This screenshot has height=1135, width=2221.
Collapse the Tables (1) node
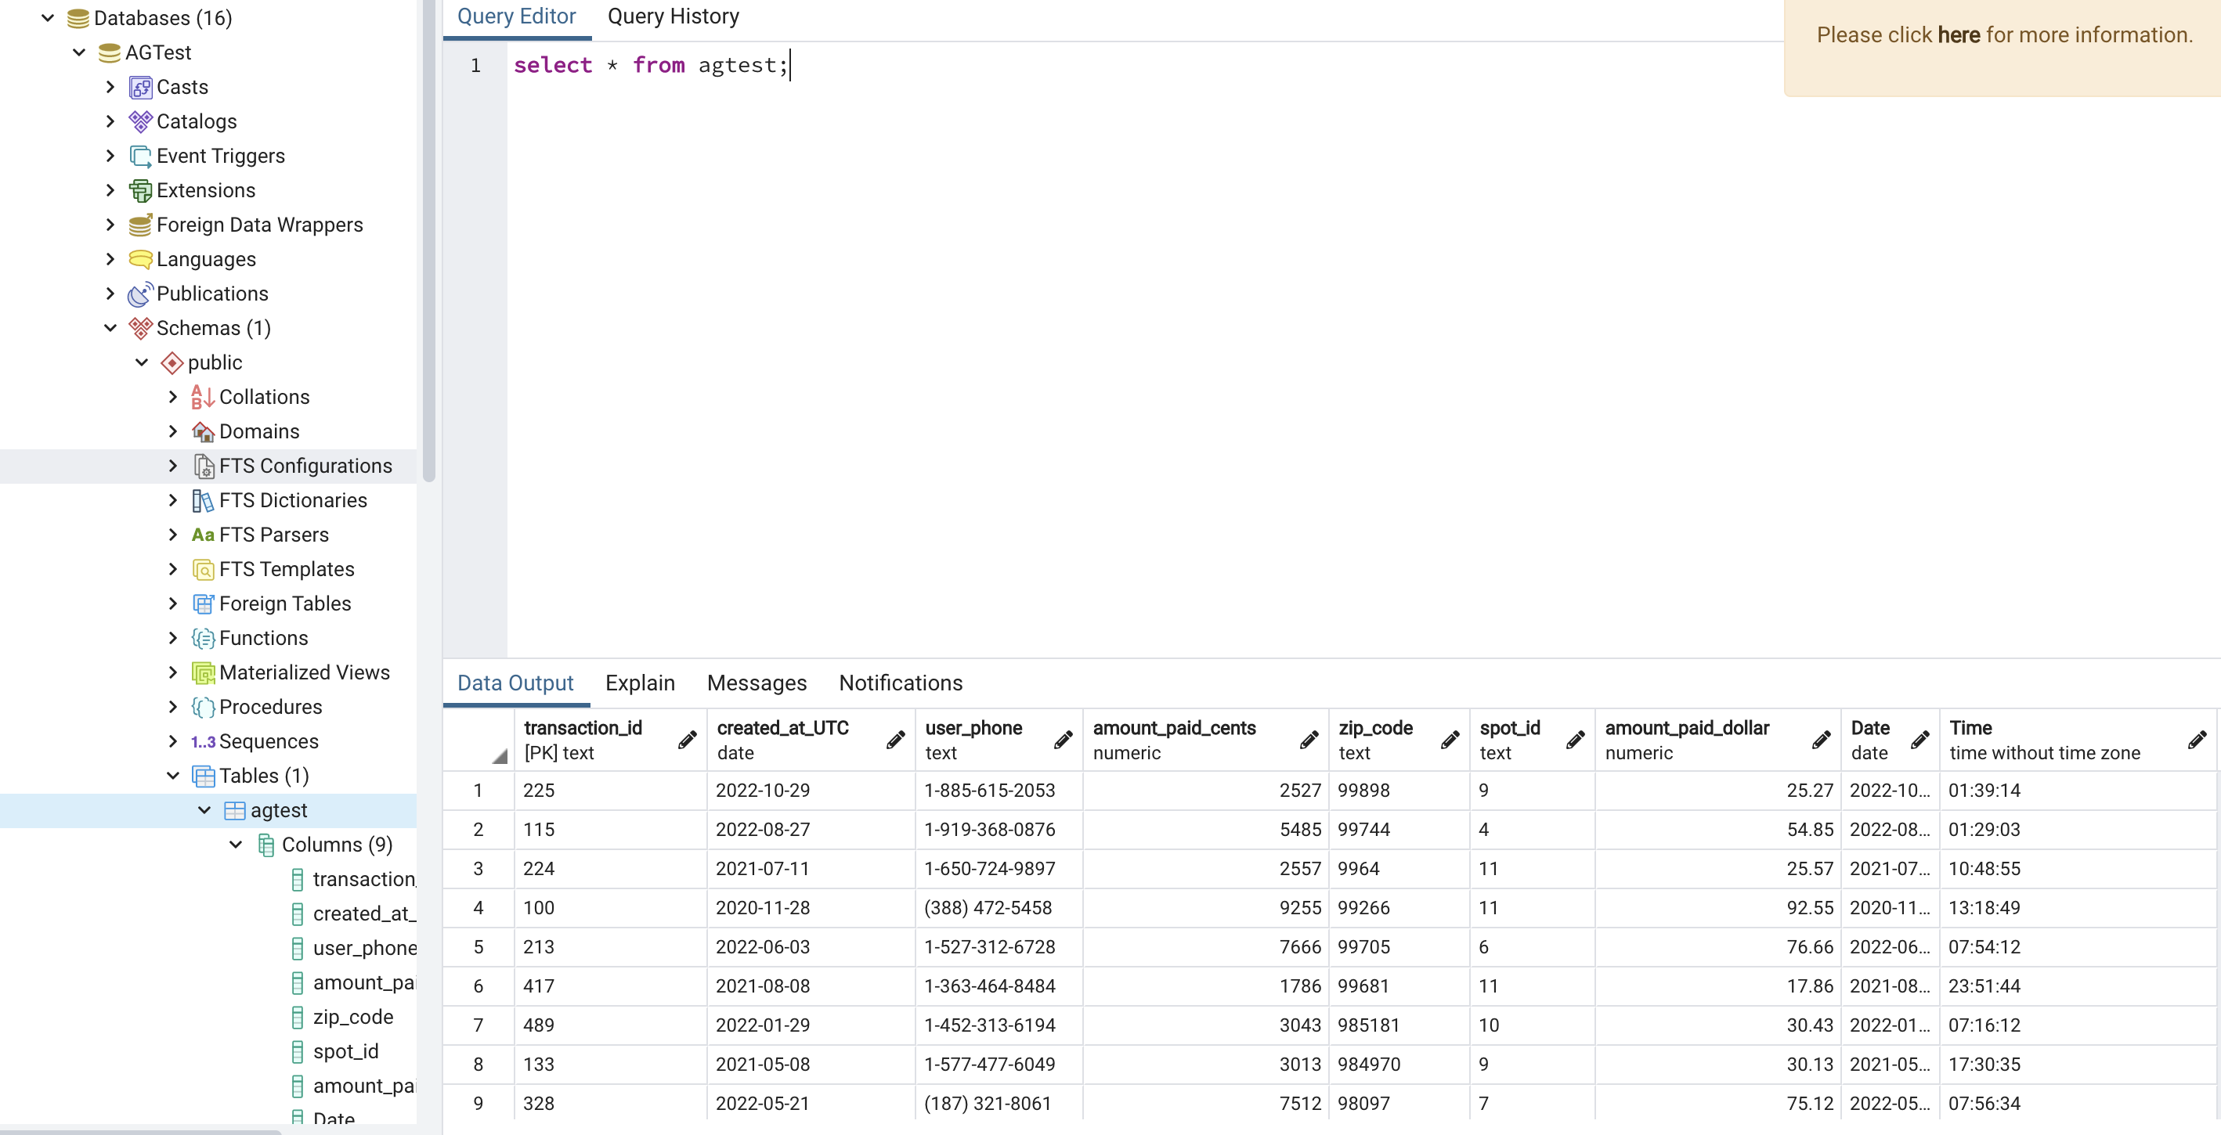coord(173,776)
